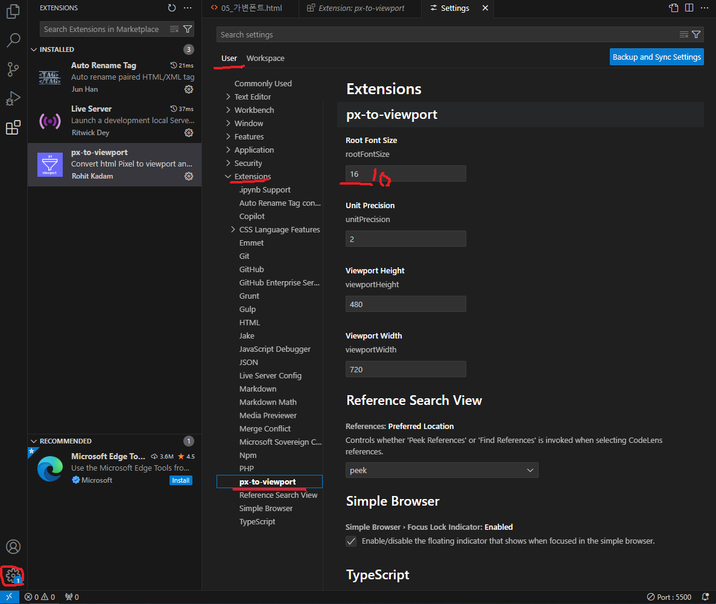Select GitHub in settings tree
This screenshot has width=716, height=604.
tap(252, 269)
